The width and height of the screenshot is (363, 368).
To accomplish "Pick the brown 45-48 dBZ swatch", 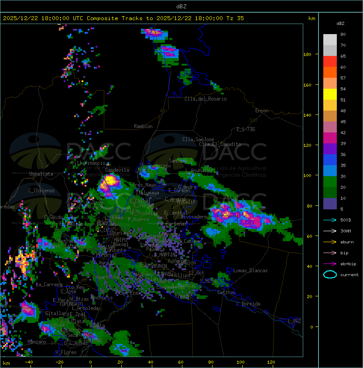I will coord(330,116).
